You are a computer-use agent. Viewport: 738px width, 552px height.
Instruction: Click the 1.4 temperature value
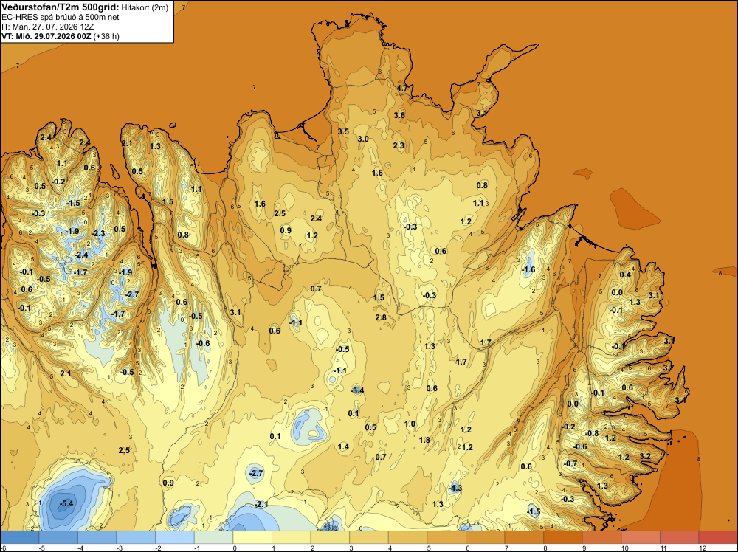click(x=343, y=446)
